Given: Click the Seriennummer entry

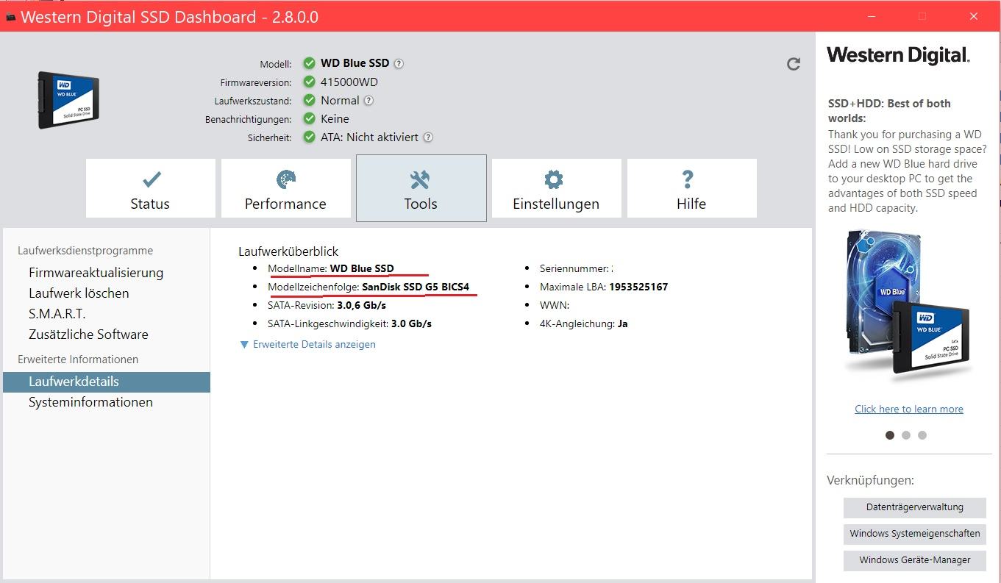Looking at the screenshot, I should tap(577, 268).
